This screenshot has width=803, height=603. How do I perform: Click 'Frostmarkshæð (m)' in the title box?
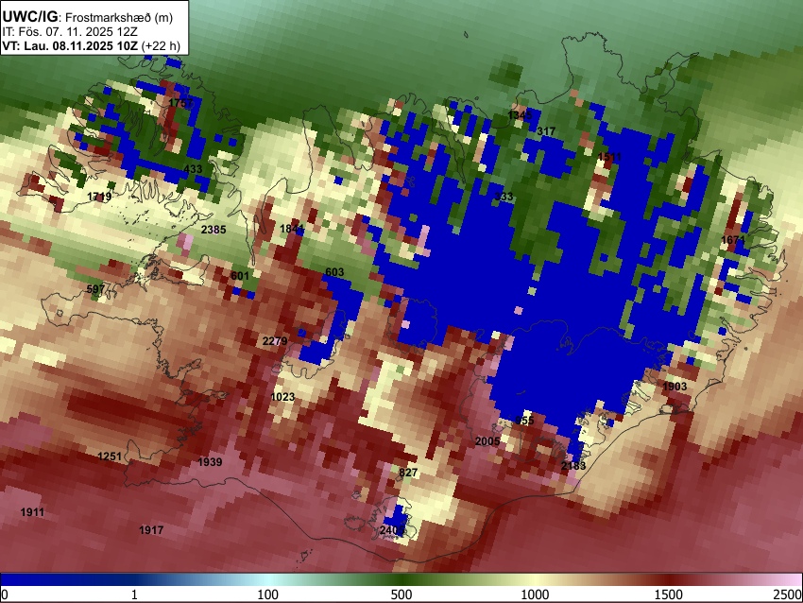pos(119,18)
